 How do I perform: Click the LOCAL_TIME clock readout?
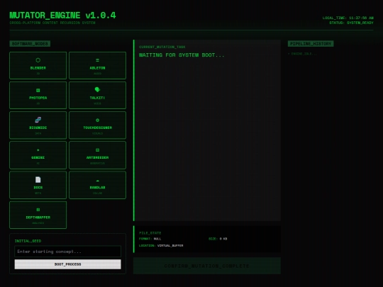tap(348, 18)
